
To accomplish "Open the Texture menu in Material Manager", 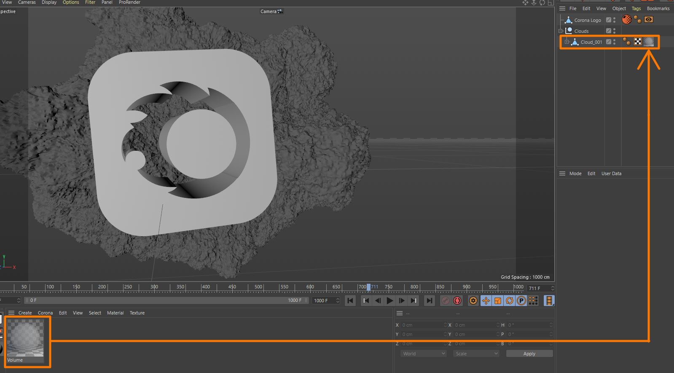I will (137, 313).
